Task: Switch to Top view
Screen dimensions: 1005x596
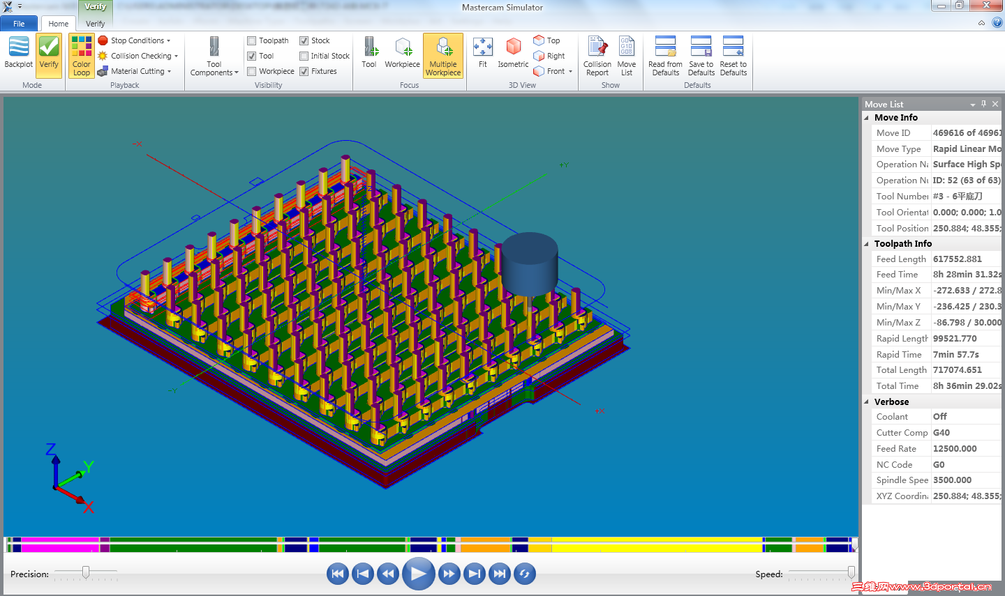Action: pyautogui.click(x=546, y=40)
